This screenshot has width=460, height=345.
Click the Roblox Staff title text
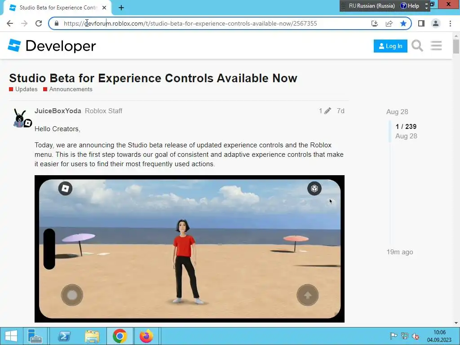pyautogui.click(x=104, y=111)
